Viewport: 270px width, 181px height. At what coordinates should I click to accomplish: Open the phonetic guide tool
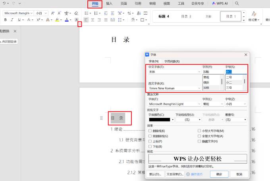66,13
